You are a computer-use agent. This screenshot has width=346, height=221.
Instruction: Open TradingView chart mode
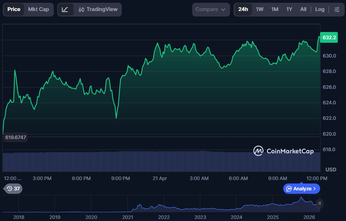pos(98,9)
